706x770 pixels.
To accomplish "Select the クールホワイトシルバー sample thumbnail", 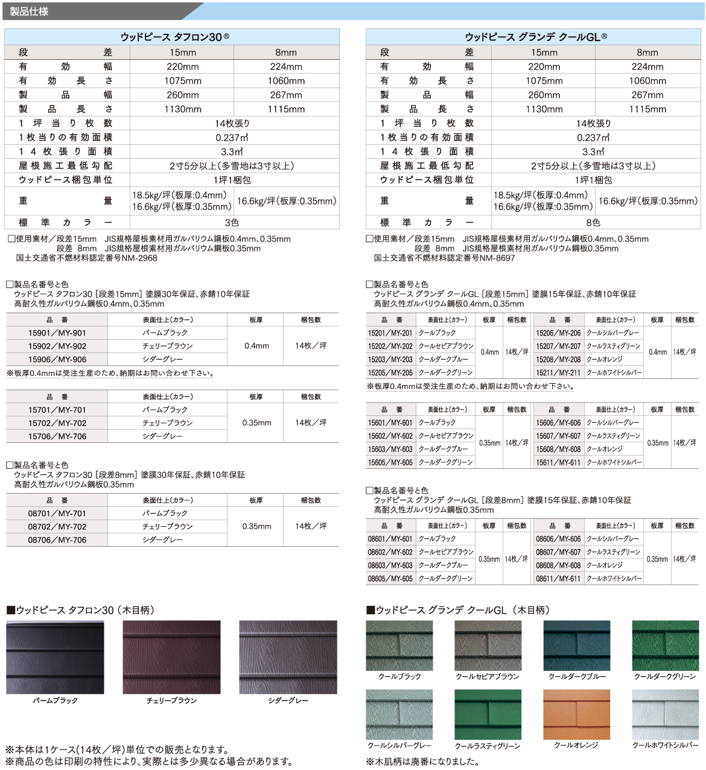I will [665, 714].
